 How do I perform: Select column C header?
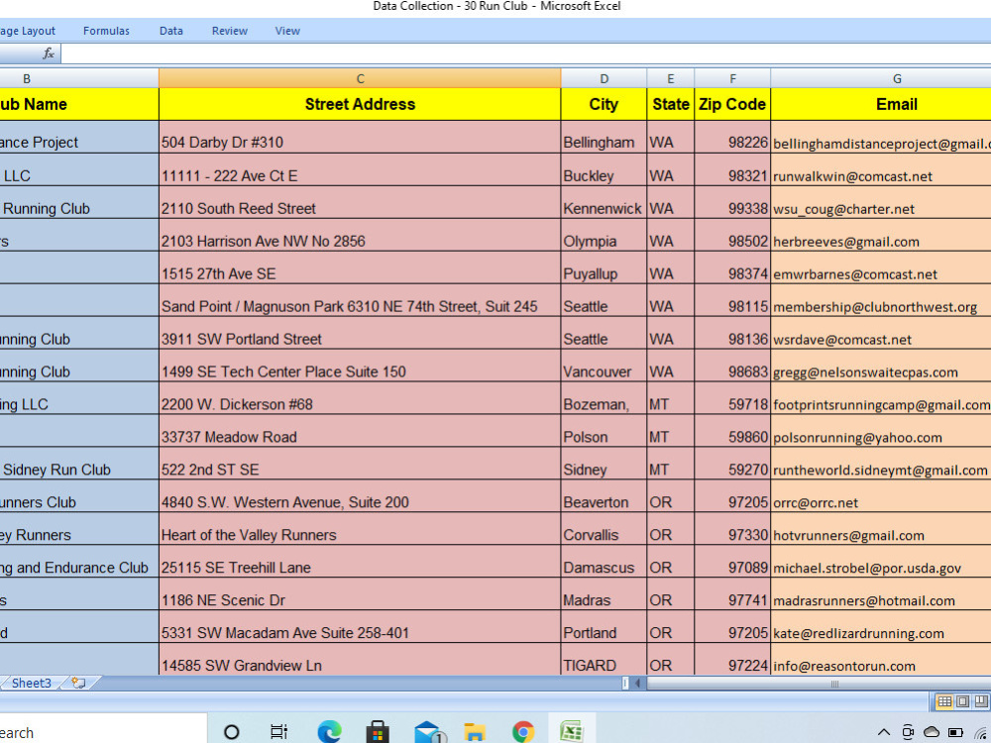(x=360, y=78)
